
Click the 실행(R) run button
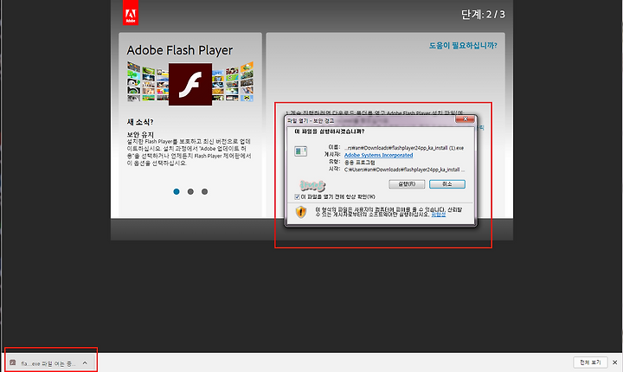[407, 184]
